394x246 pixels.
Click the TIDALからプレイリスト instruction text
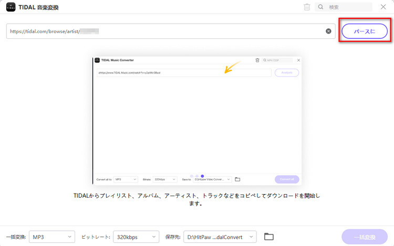click(x=197, y=199)
